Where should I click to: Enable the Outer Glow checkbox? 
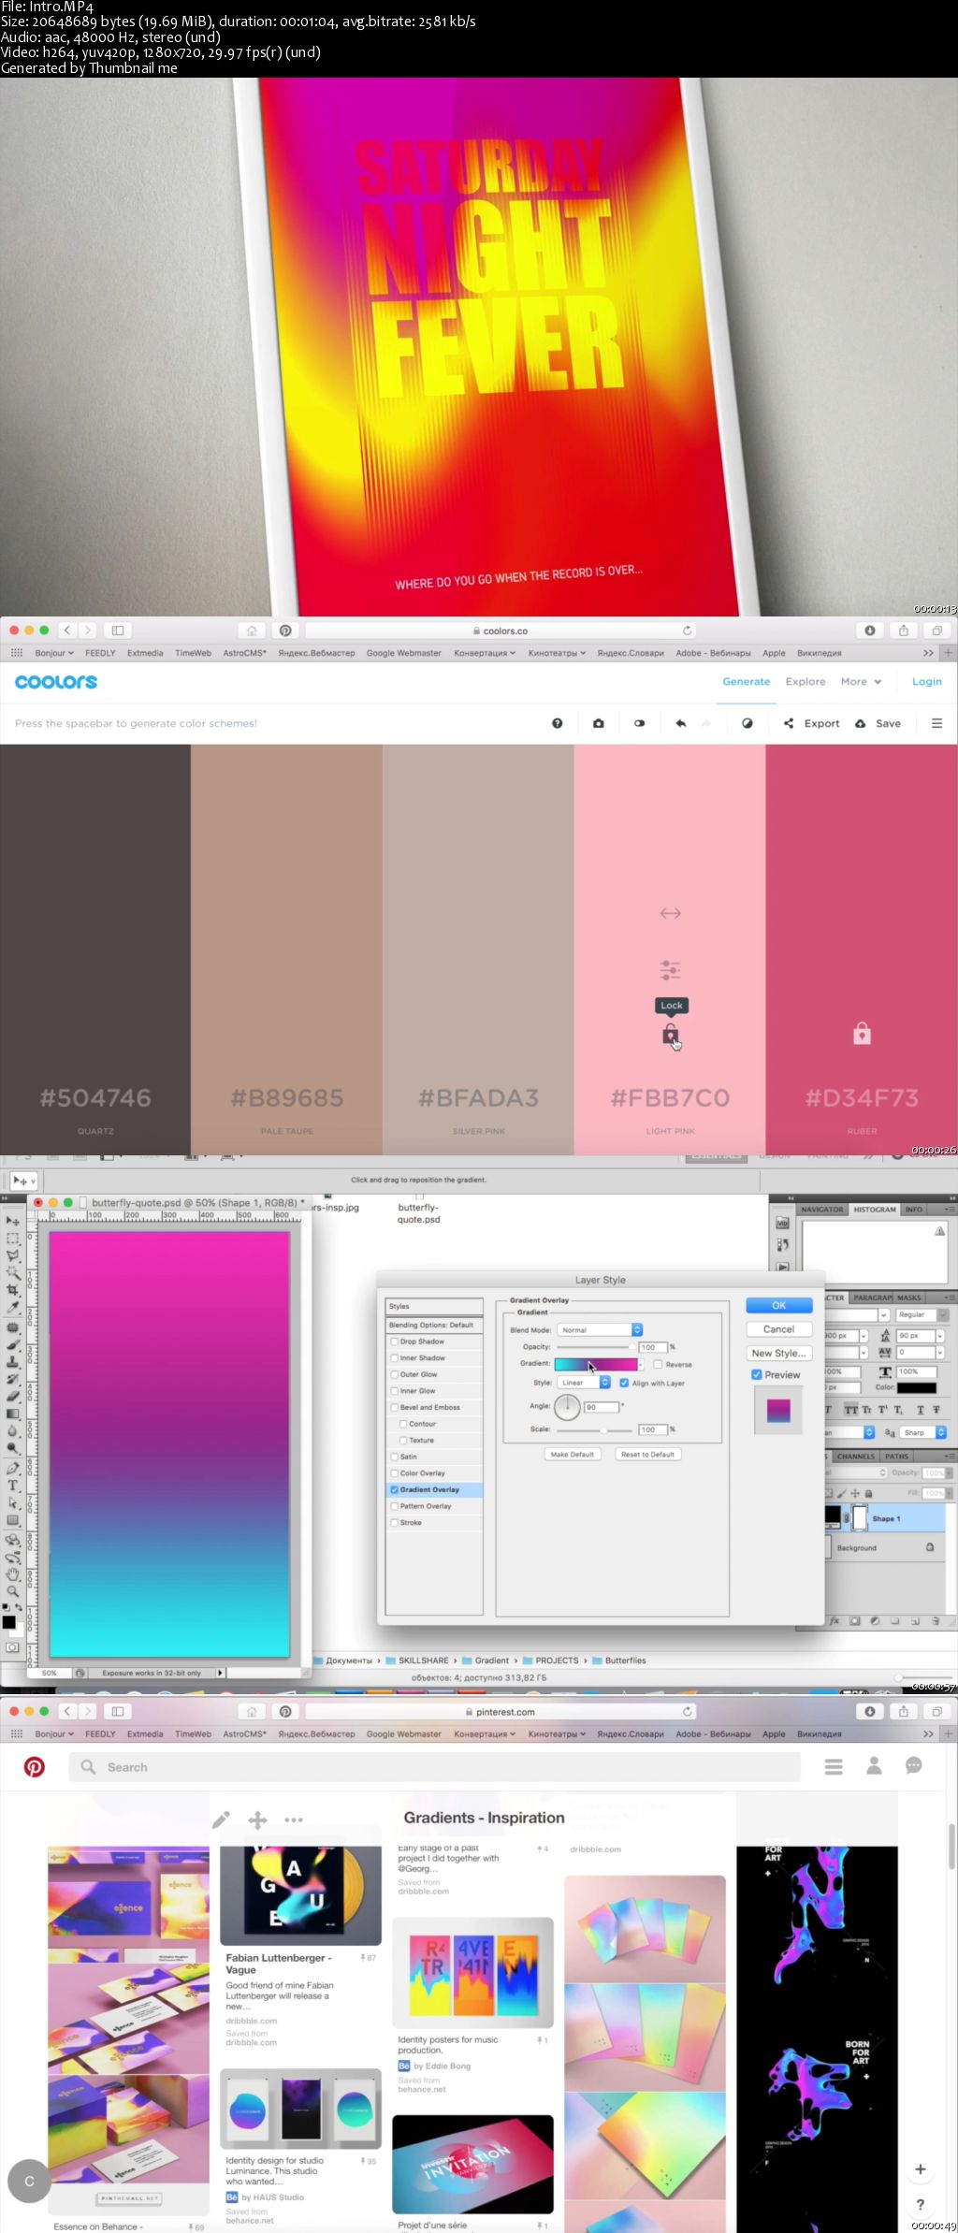[x=395, y=1374]
